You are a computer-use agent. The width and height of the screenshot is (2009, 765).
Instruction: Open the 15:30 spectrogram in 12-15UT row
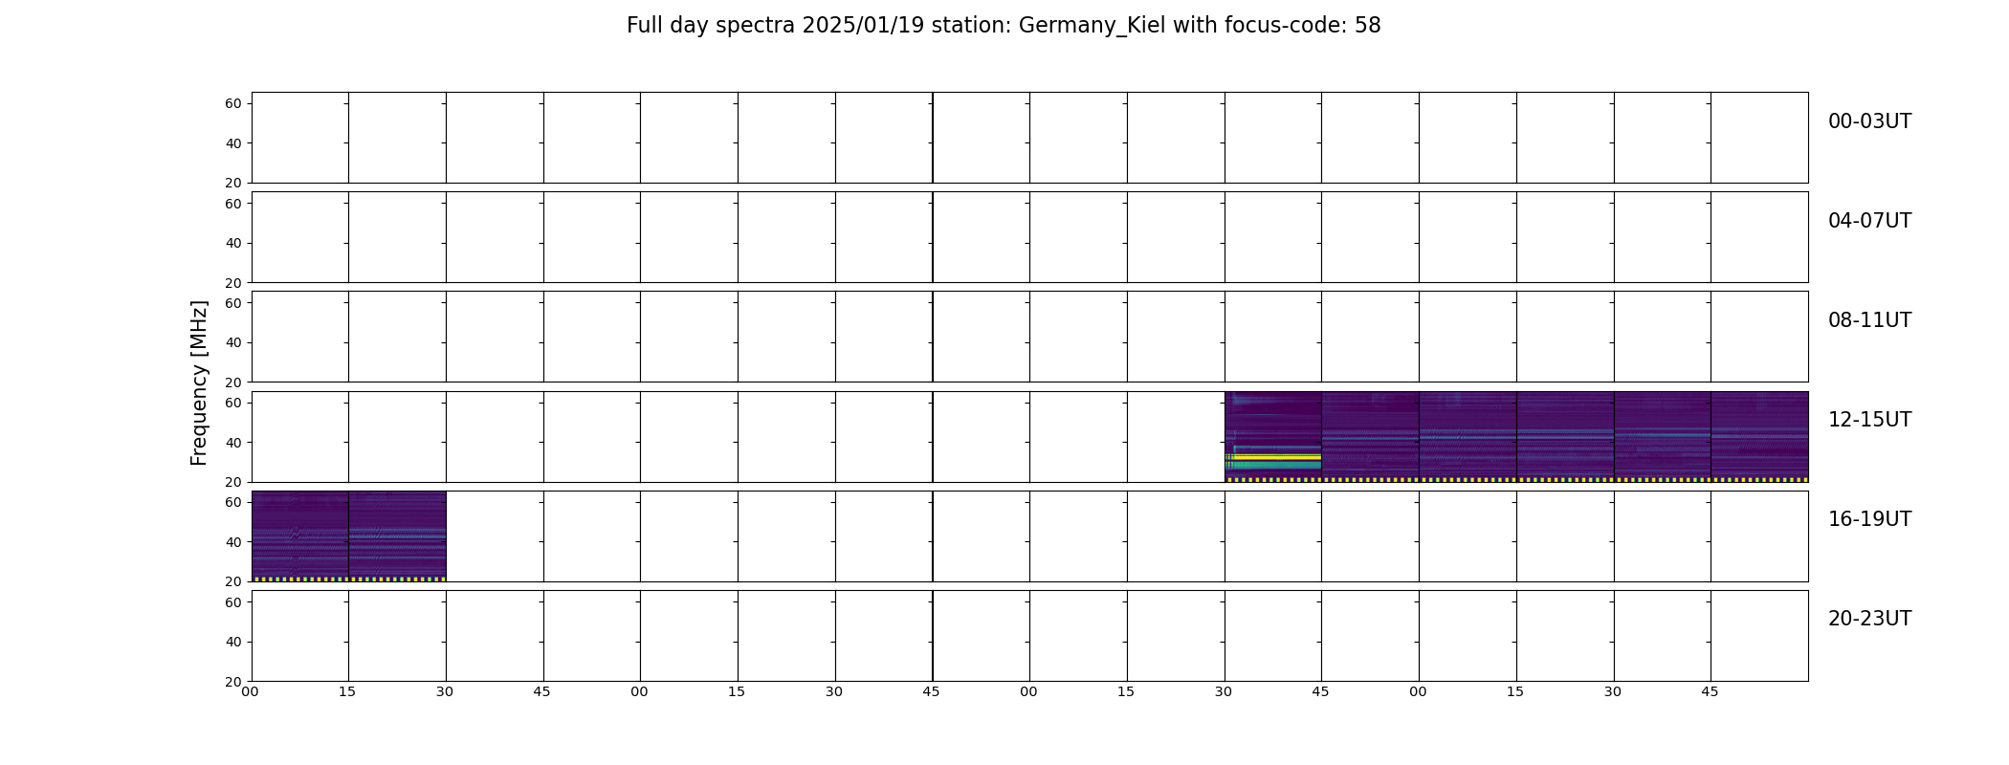1662,437
